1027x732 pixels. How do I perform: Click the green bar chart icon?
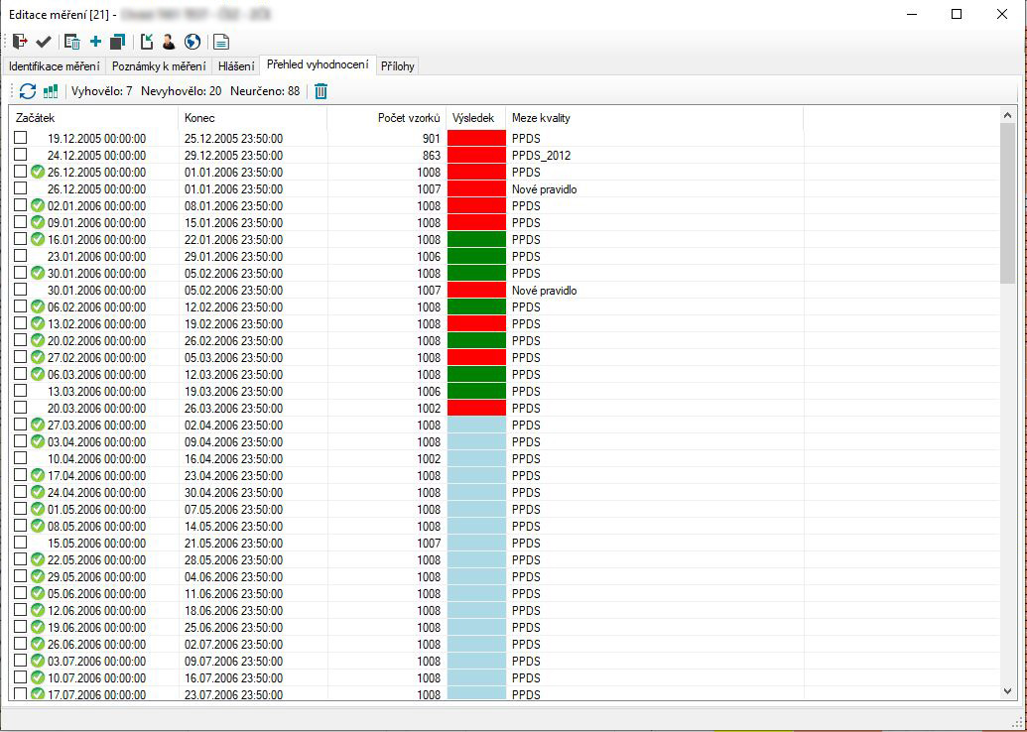click(x=51, y=91)
